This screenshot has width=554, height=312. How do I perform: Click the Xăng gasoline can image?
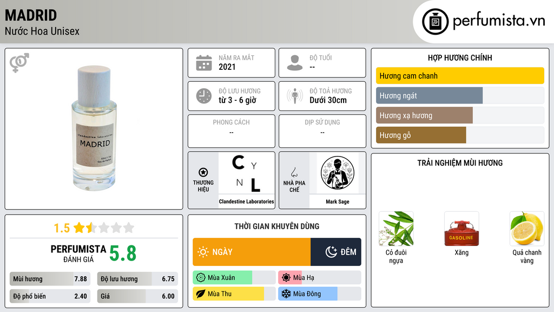pos(461,229)
